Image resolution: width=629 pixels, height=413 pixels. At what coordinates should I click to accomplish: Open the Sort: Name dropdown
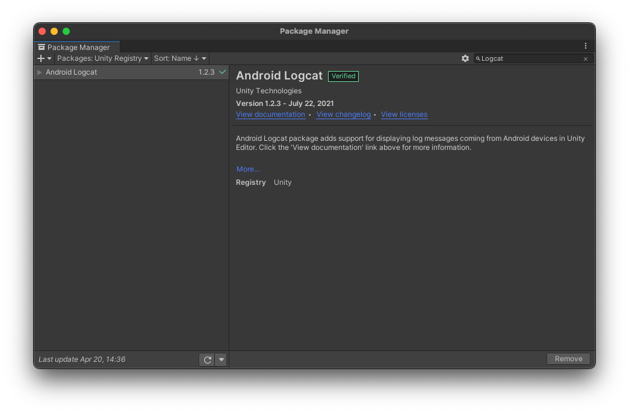[175, 58]
